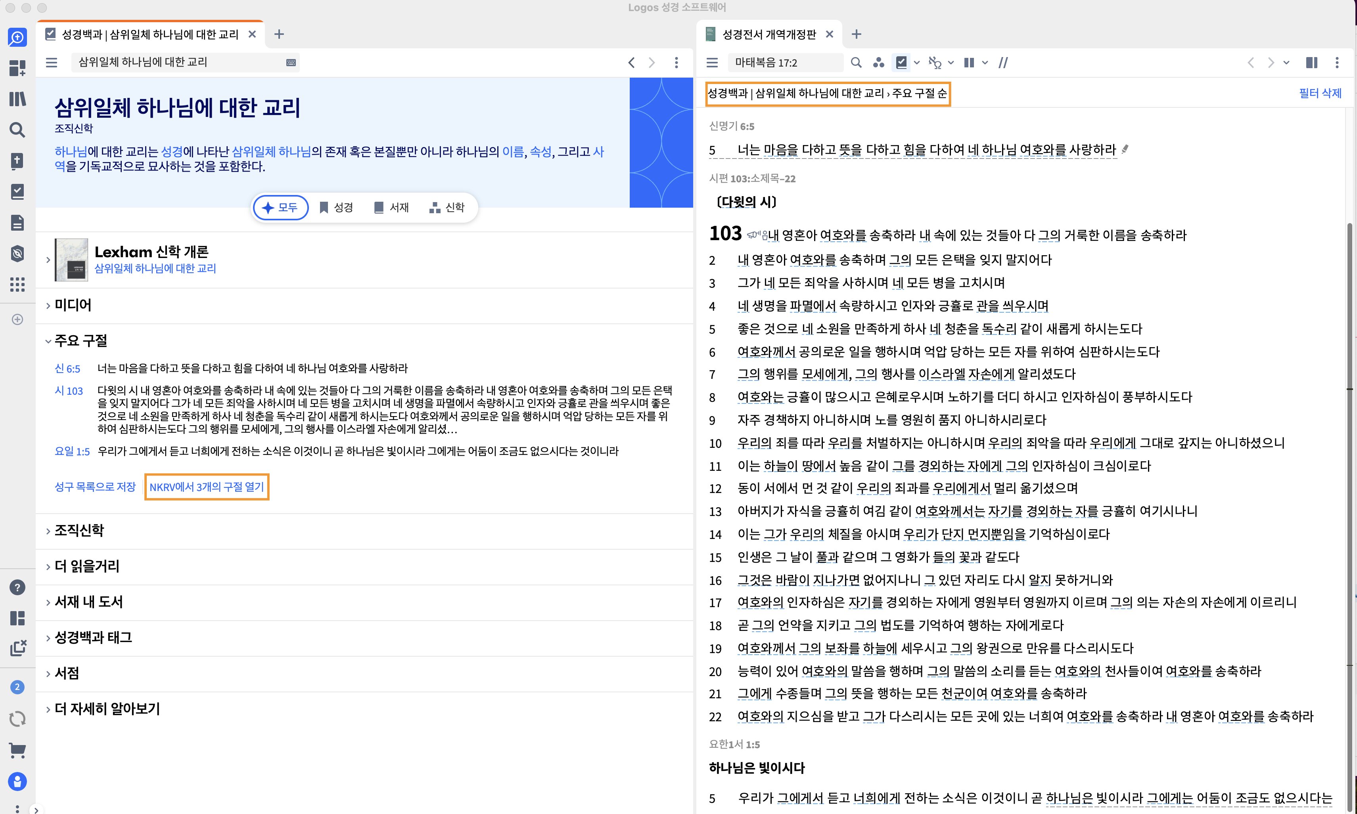
Task: Open Help question mark icon
Action: [x=17, y=587]
